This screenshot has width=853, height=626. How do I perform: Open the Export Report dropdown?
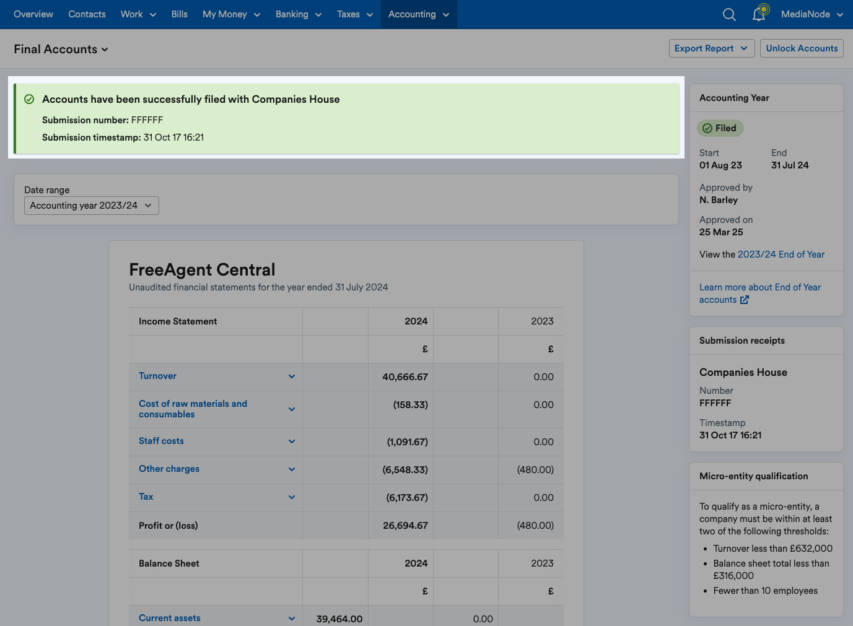712,48
